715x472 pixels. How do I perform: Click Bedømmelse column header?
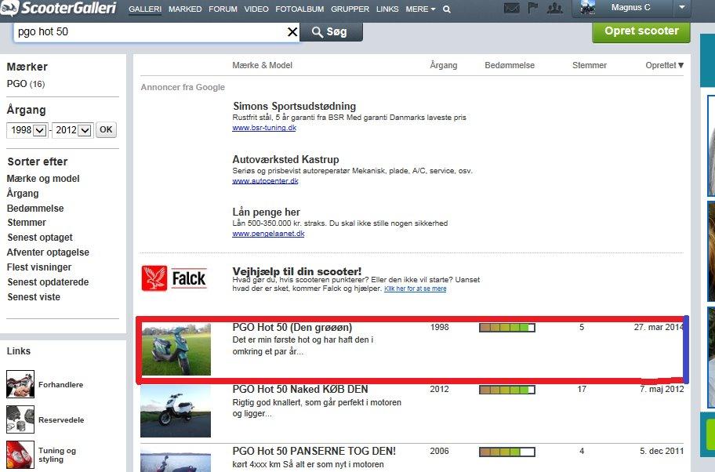pyautogui.click(x=510, y=65)
